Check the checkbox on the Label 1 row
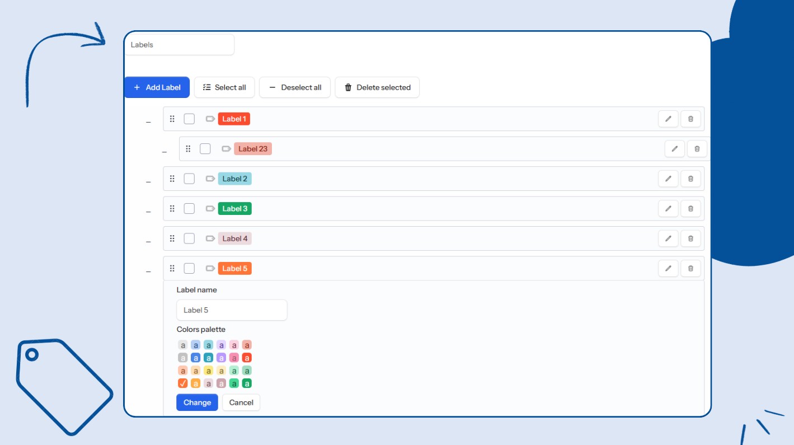 coord(189,119)
